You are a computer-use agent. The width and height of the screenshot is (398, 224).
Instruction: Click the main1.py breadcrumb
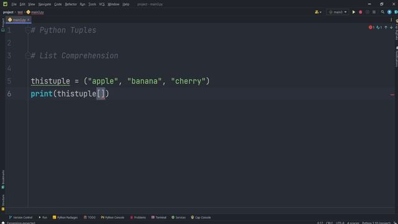click(x=35, y=12)
